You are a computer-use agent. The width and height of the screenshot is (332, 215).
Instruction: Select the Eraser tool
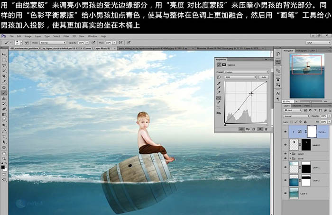click(4, 109)
